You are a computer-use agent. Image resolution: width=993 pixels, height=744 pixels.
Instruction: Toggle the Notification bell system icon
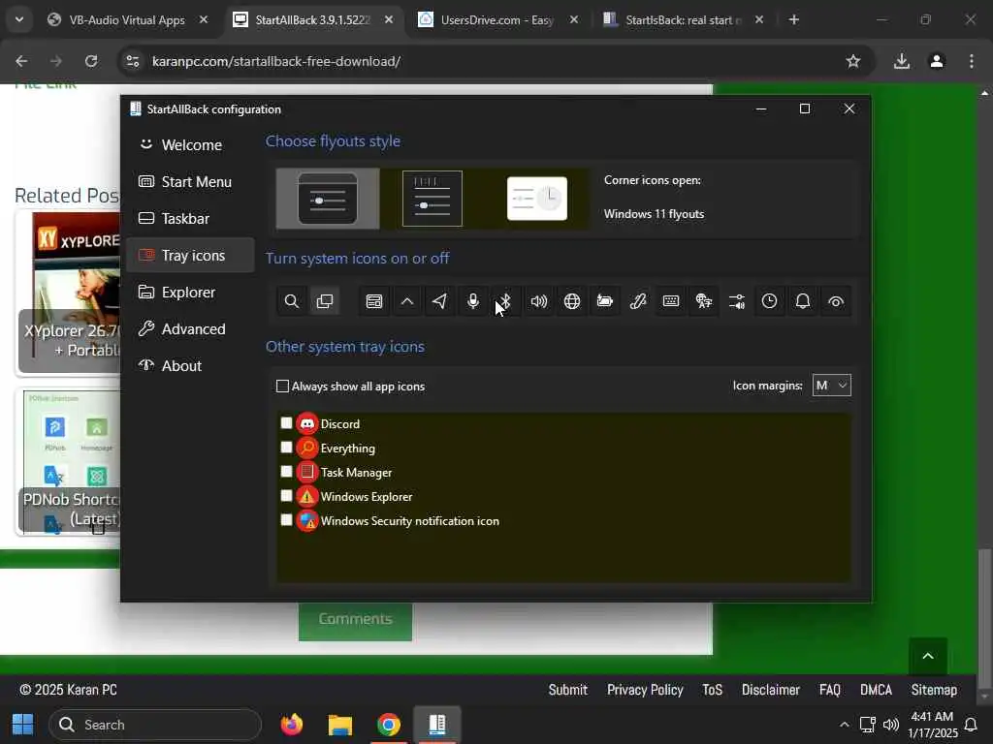[x=802, y=301]
